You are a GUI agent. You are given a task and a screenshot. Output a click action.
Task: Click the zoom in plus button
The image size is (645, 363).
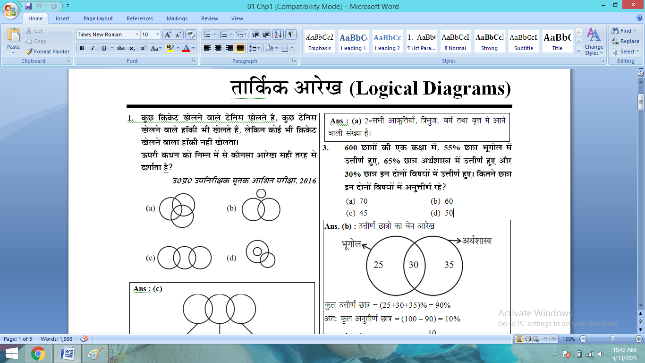[x=639, y=339]
